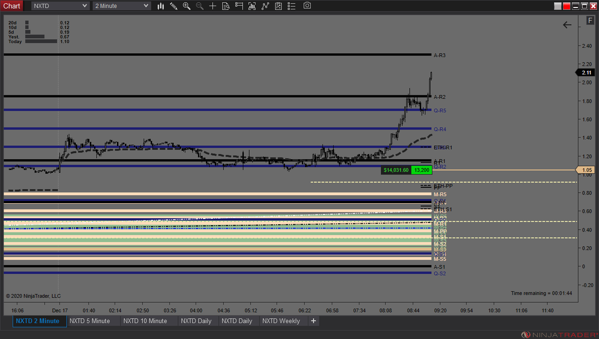
Task: Open the Strategies icon
Action: pos(278,6)
